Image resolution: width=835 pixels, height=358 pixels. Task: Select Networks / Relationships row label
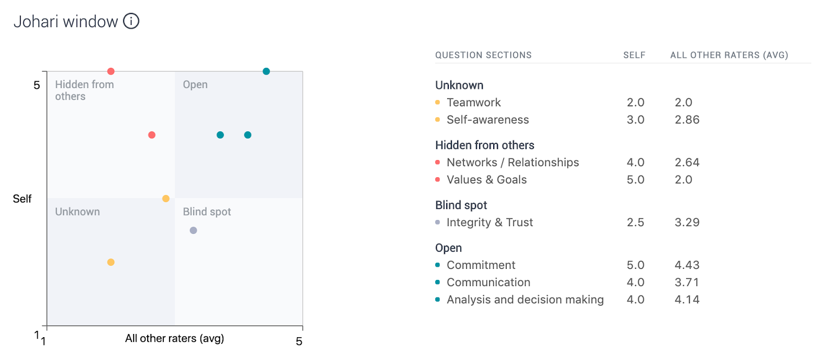[x=512, y=163]
